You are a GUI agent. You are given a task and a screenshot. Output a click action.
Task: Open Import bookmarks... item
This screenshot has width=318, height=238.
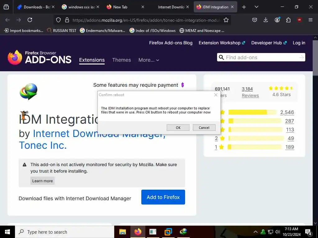(24, 31)
